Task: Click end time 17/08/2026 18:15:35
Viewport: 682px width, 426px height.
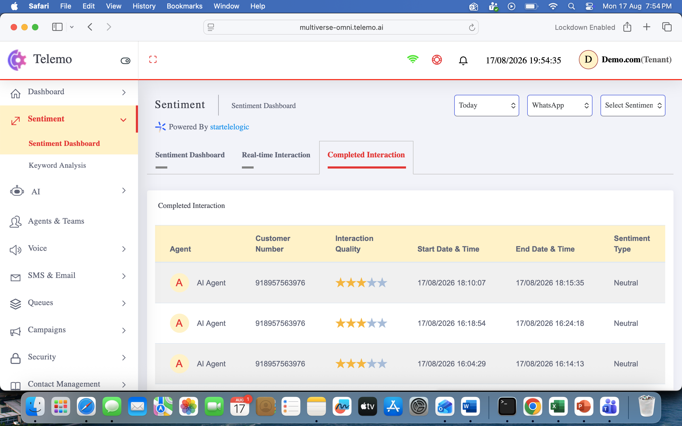Action: coord(550,283)
